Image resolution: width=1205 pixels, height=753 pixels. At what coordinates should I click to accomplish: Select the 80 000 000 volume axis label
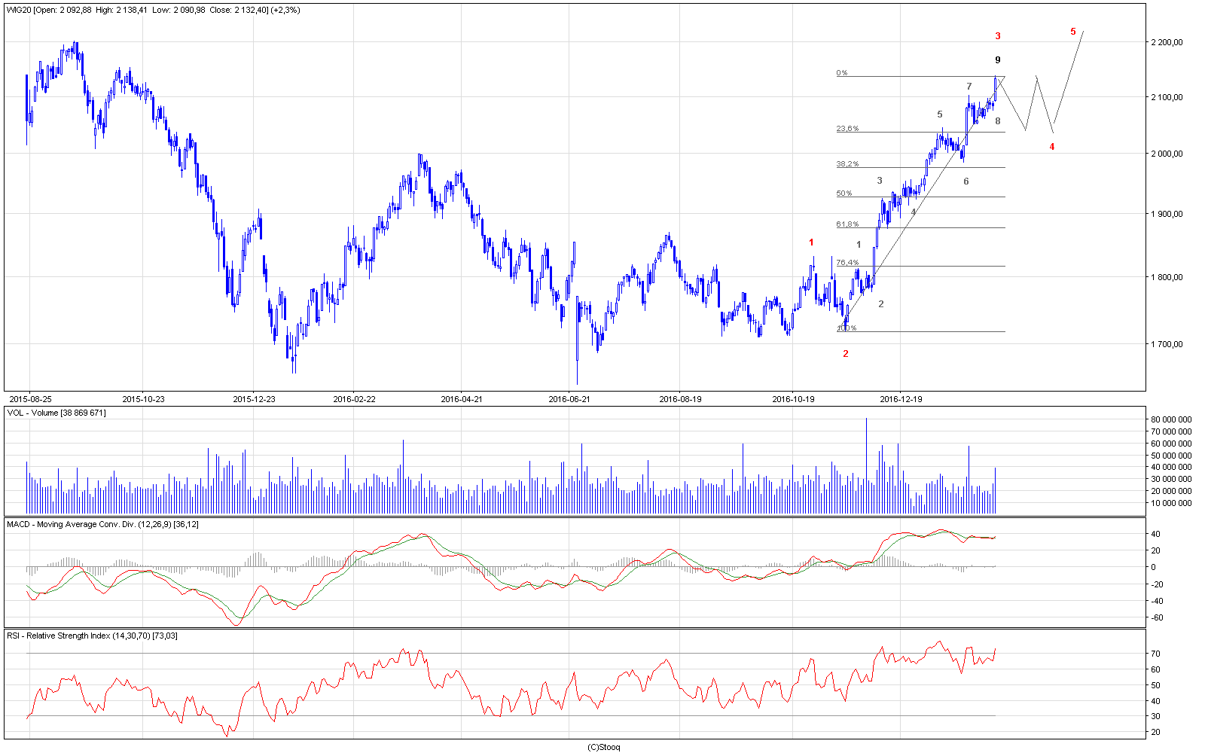tap(1172, 419)
